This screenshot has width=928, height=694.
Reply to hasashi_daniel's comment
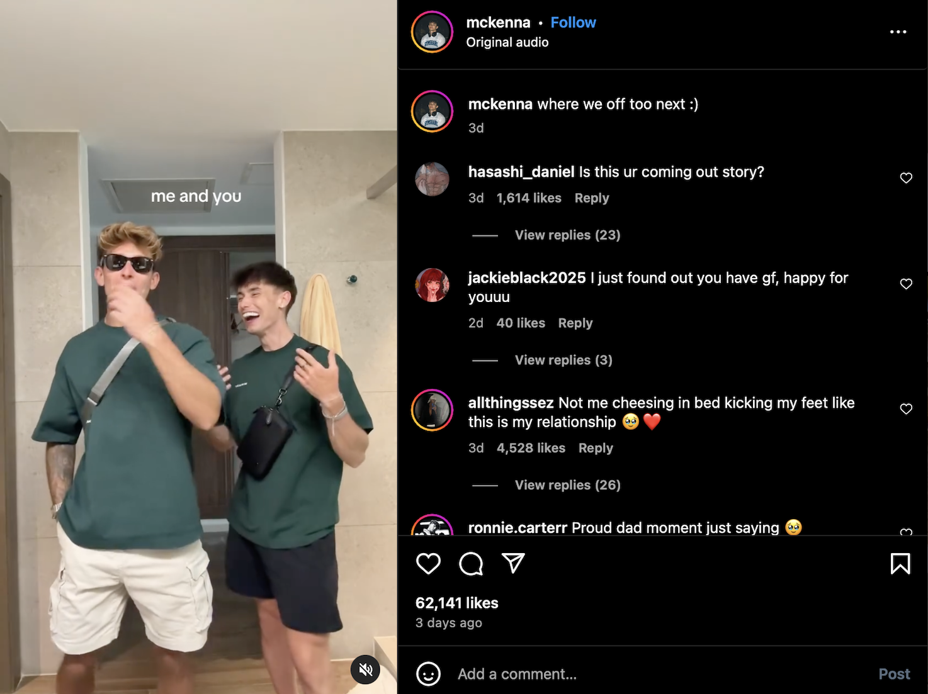point(591,198)
